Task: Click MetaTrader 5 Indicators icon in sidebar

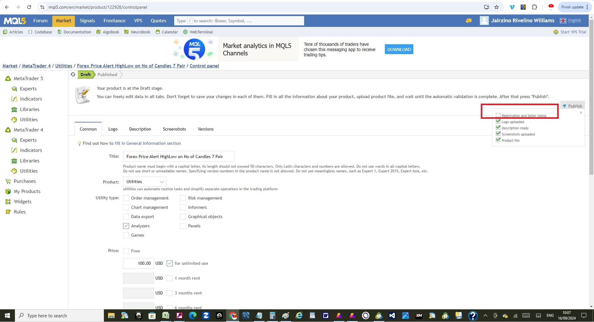Action: (14, 99)
